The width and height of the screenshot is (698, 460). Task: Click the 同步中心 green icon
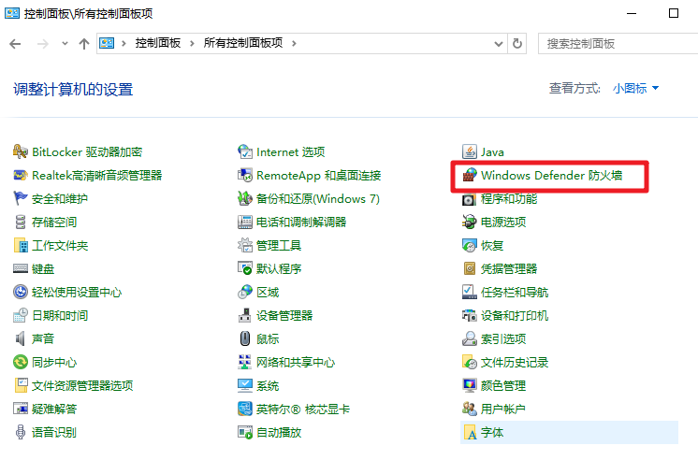click(21, 362)
